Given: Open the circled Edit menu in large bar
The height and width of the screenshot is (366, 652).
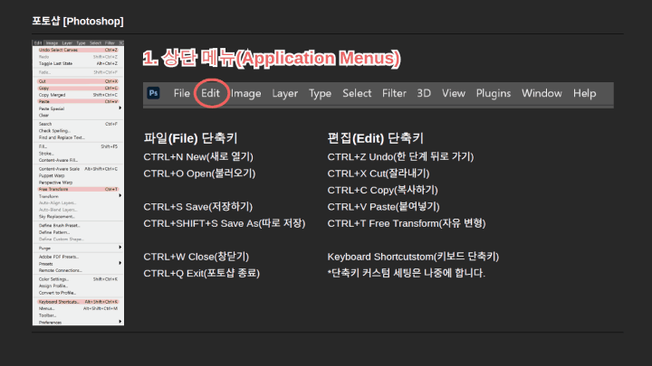Looking at the screenshot, I should pyautogui.click(x=210, y=93).
